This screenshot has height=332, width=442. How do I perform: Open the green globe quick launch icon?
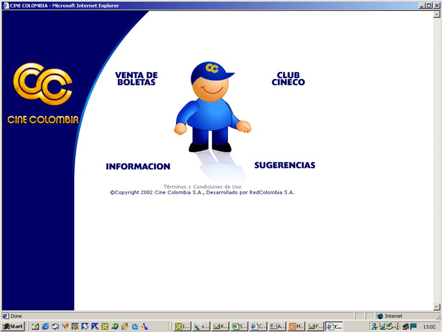[115, 326]
